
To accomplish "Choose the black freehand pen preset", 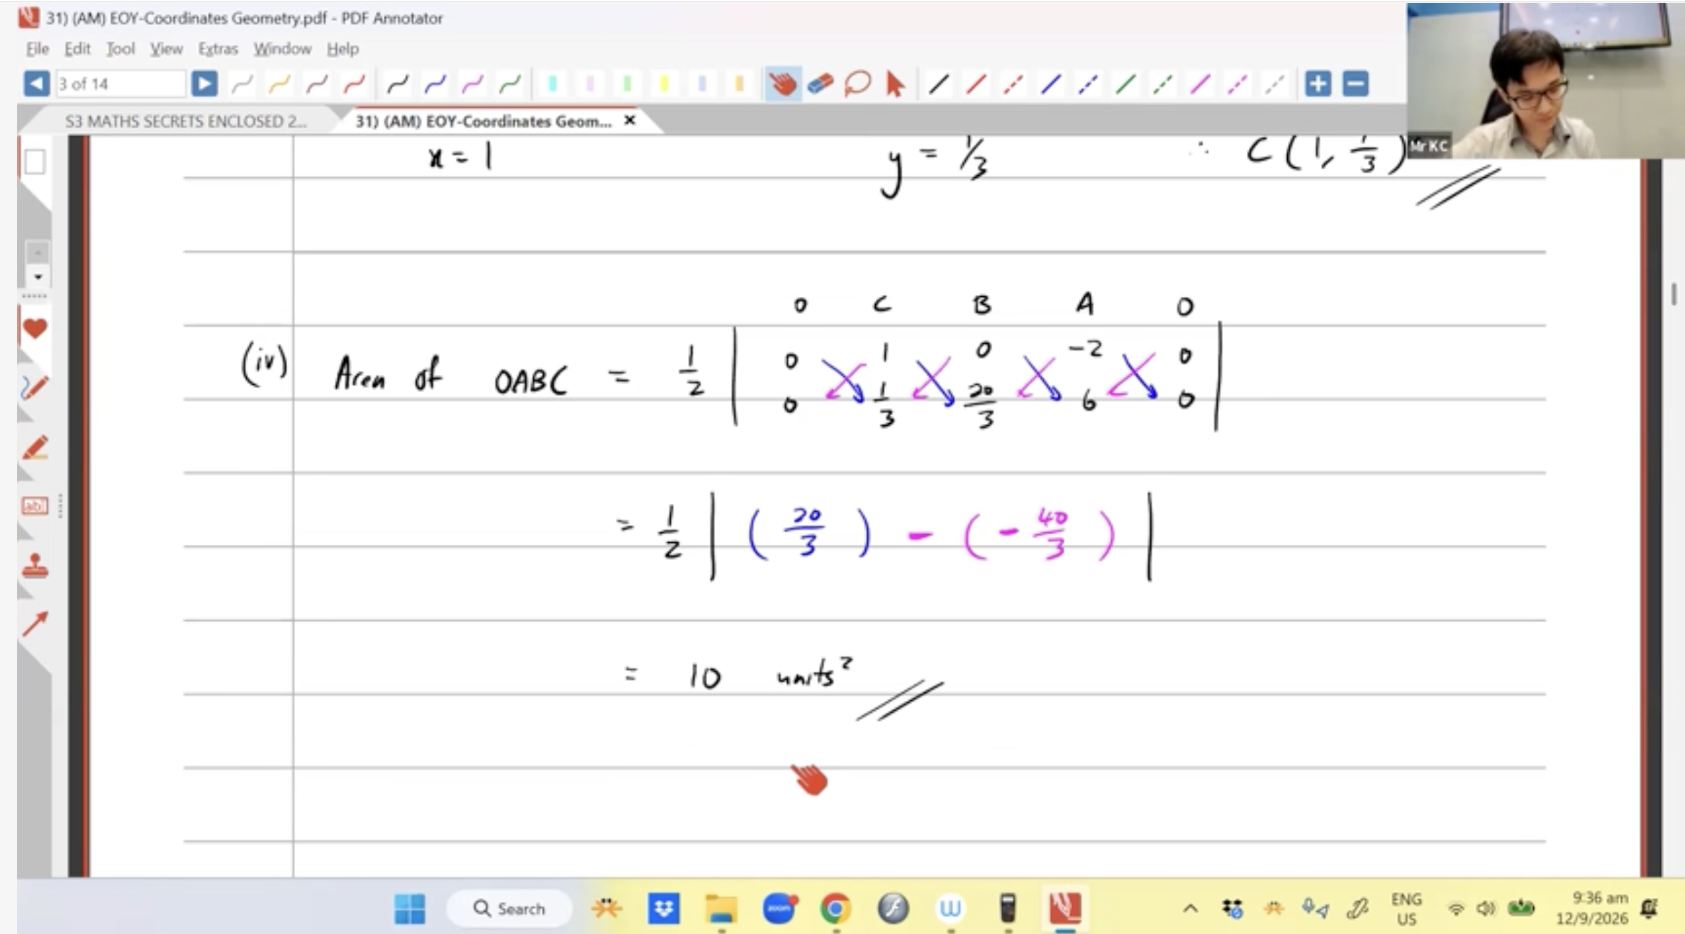I will (x=398, y=84).
